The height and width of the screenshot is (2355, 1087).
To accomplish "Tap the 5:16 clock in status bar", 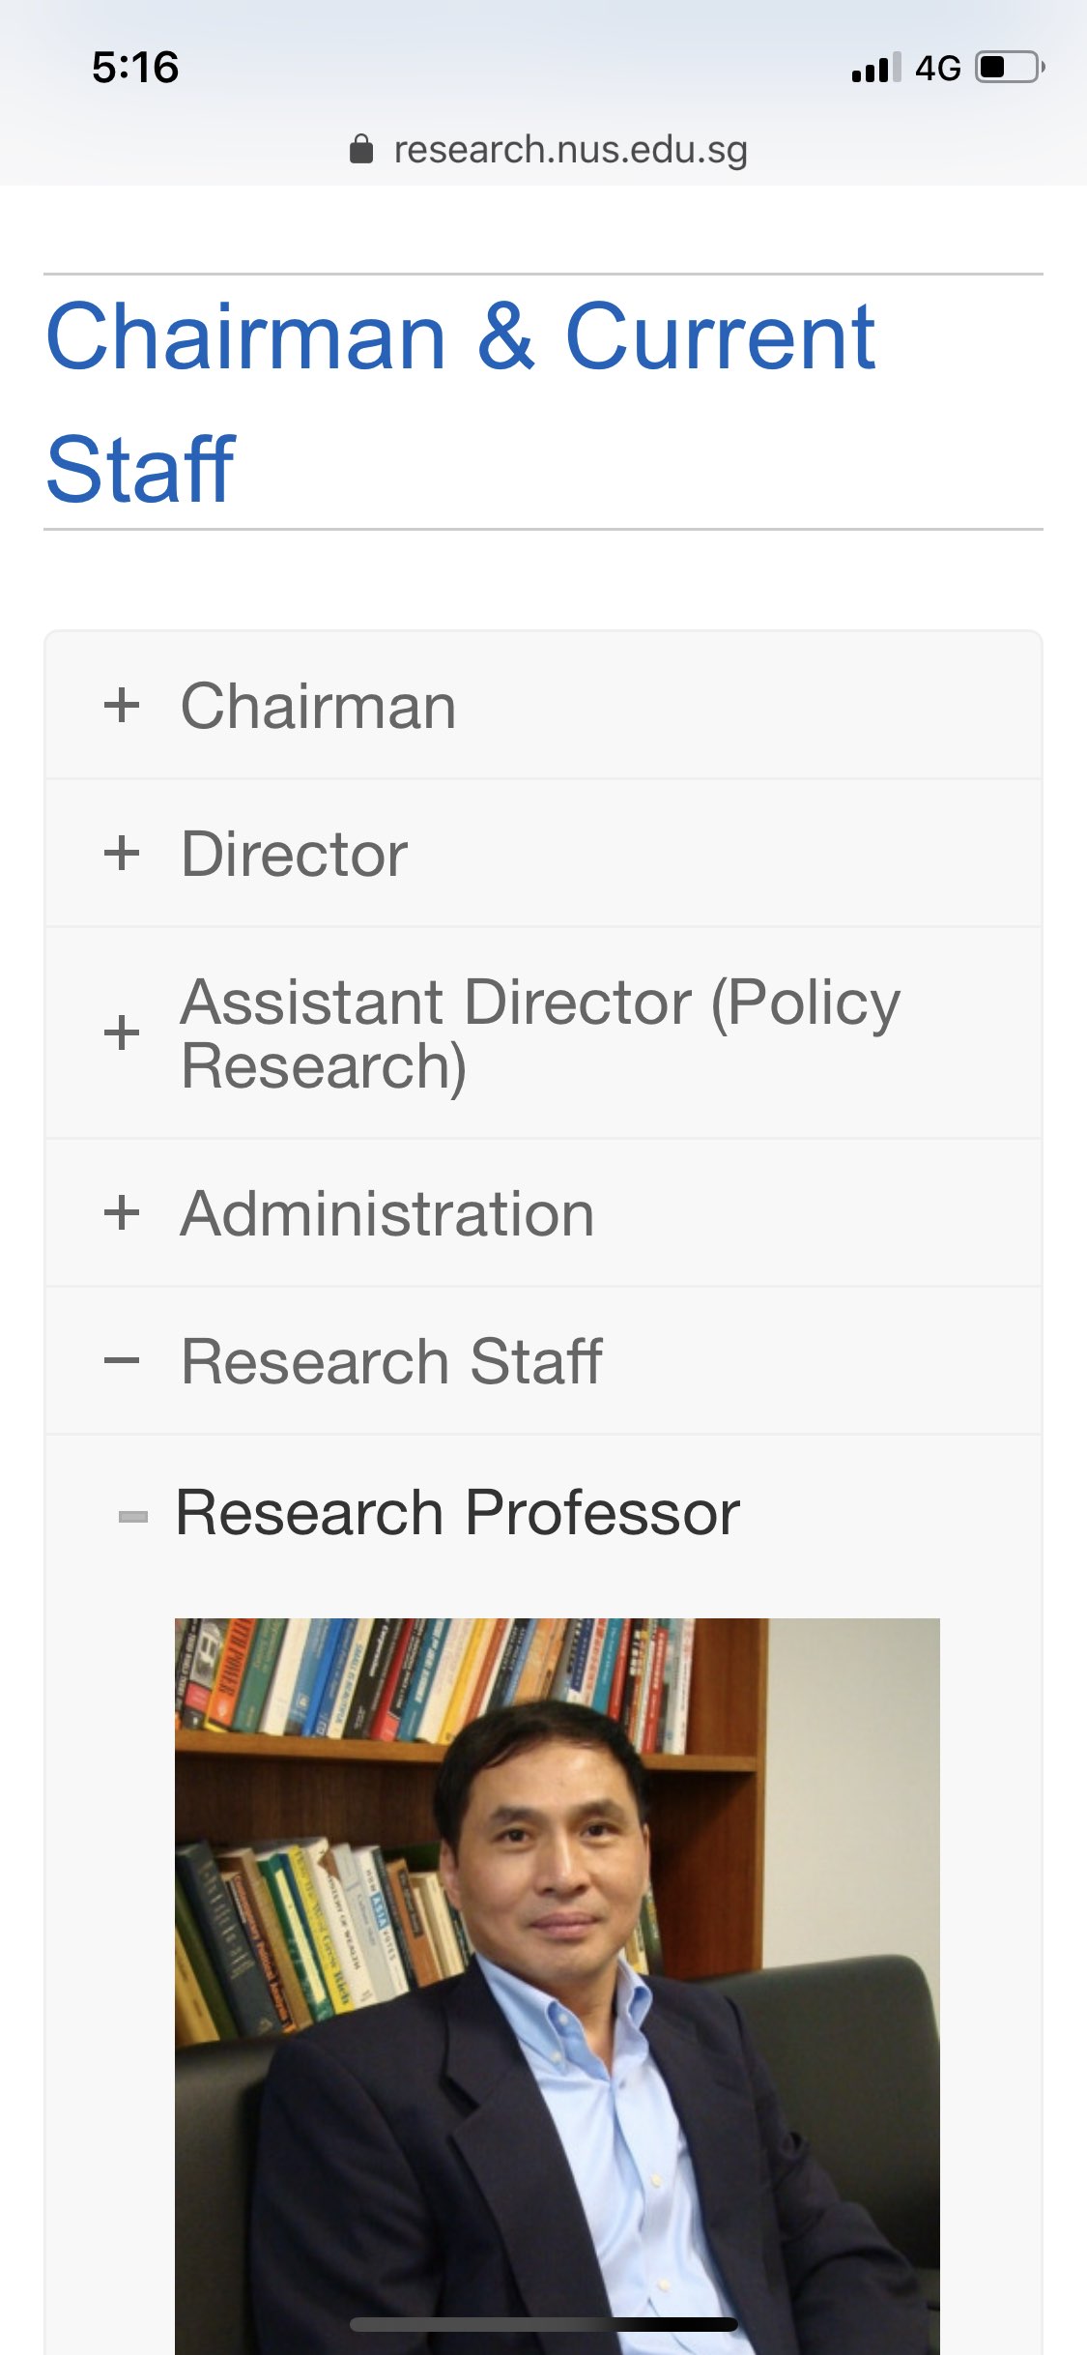I will tap(135, 68).
